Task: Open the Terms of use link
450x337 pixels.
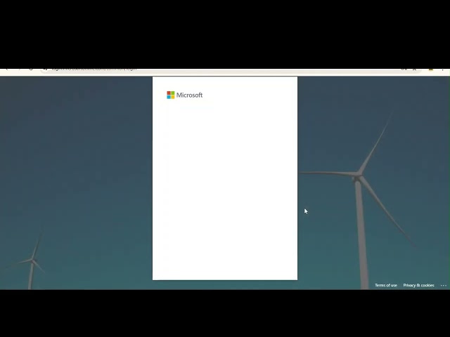Action: pos(386,285)
